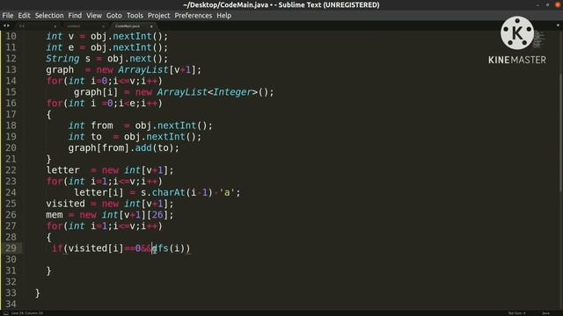Click line number 29 in gutter

(x=11, y=248)
